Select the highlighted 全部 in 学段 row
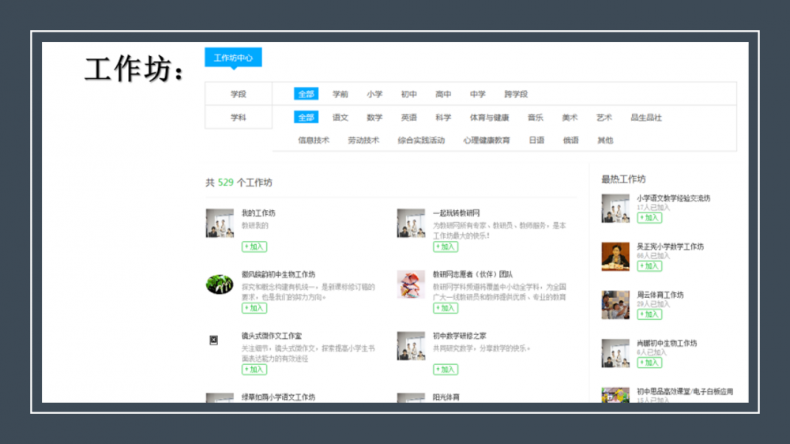The width and height of the screenshot is (790, 444). click(306, 94)
